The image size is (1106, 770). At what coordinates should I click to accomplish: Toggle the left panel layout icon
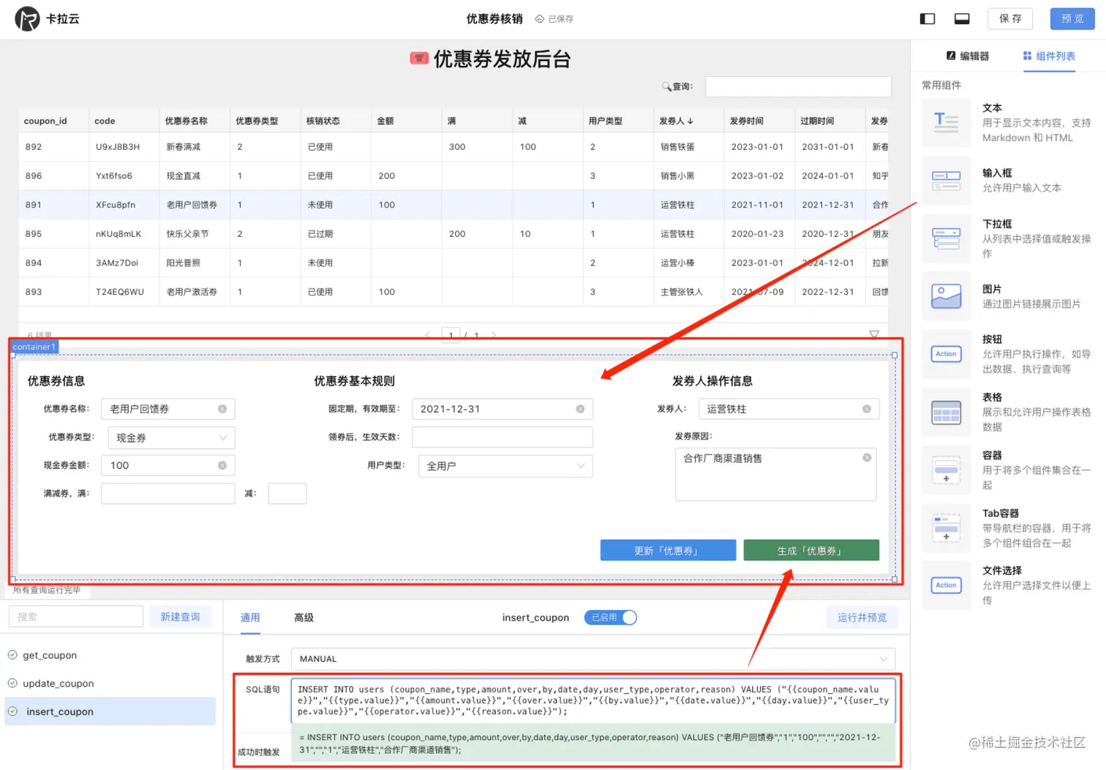point(927,18)
